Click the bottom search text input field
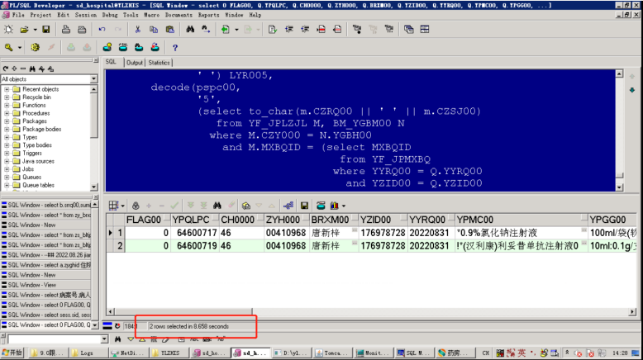643x360 pixels. pos(54,339)
